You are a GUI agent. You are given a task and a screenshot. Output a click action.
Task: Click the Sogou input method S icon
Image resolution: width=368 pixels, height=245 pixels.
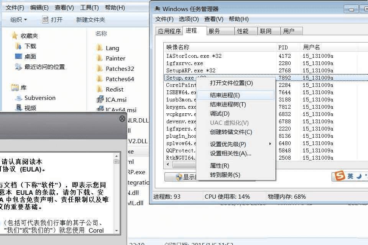[x=340, y=176]
